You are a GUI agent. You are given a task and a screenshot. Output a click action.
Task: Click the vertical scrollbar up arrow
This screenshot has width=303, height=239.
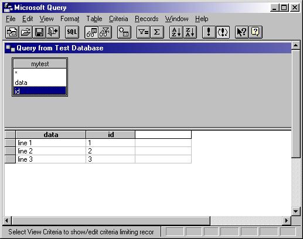(x=295, y=45)
